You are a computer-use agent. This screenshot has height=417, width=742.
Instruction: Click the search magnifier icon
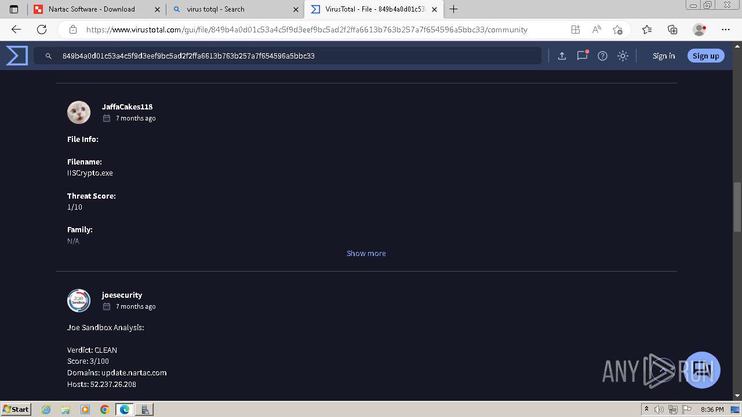[49, 56]
